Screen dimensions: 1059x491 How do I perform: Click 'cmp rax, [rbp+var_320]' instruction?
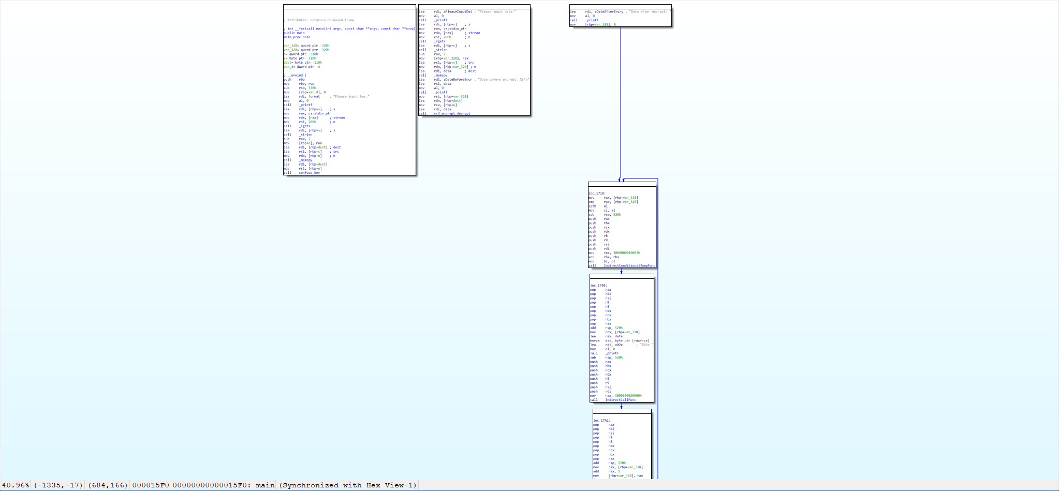(x=613, y=202)
